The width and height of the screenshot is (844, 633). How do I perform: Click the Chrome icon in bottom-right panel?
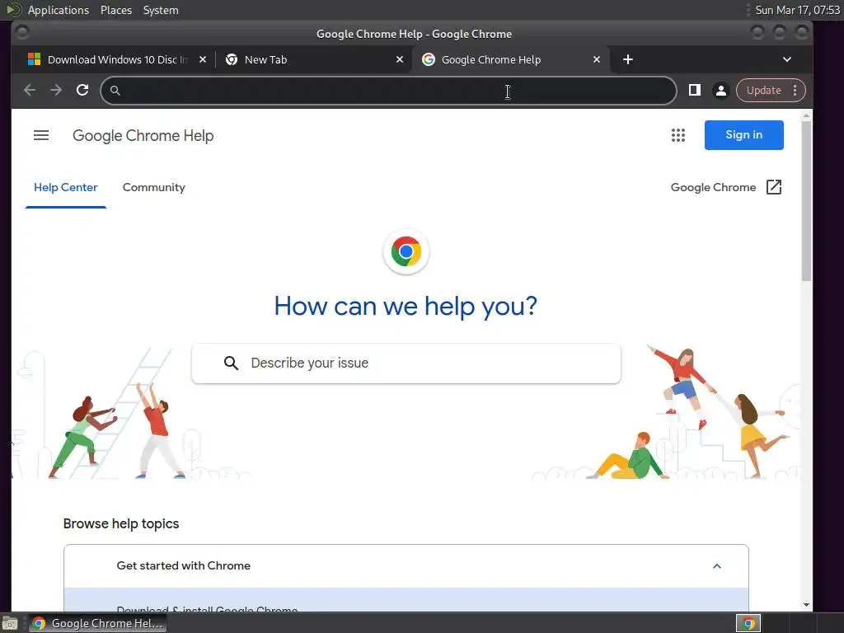748,623
